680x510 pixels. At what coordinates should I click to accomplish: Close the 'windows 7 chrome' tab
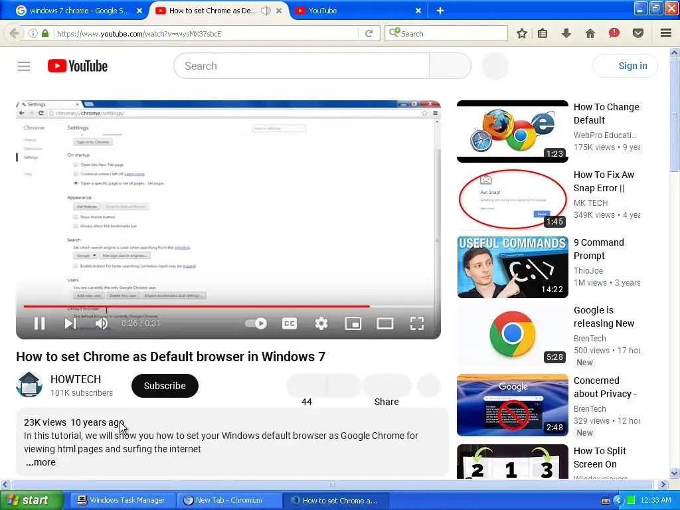(x=139, y=11)
